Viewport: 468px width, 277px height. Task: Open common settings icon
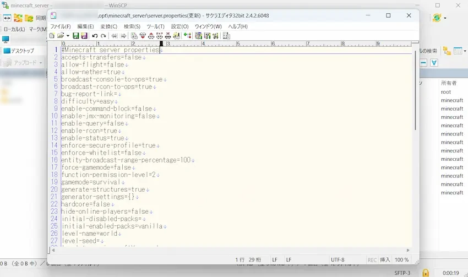click(x=215, y=36)
